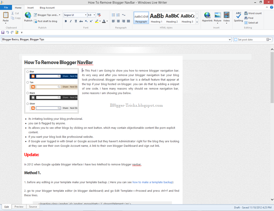Click the Paste clipboard icon

tap(5, 15)
